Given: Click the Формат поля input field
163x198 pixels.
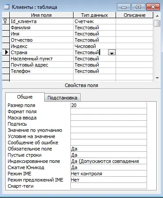Looking at the screenshot, I should [109, 111].
